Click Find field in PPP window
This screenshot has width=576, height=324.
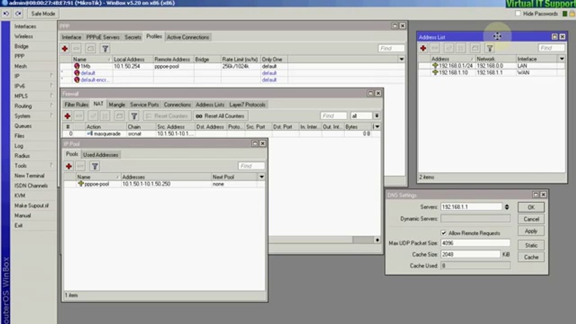point(391,48)
